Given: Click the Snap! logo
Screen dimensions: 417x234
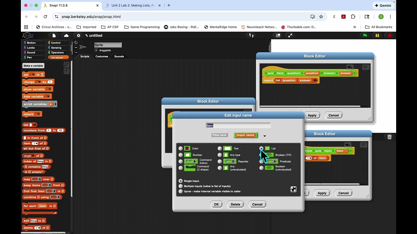Looking at the screenshot, I should (28, 35).
